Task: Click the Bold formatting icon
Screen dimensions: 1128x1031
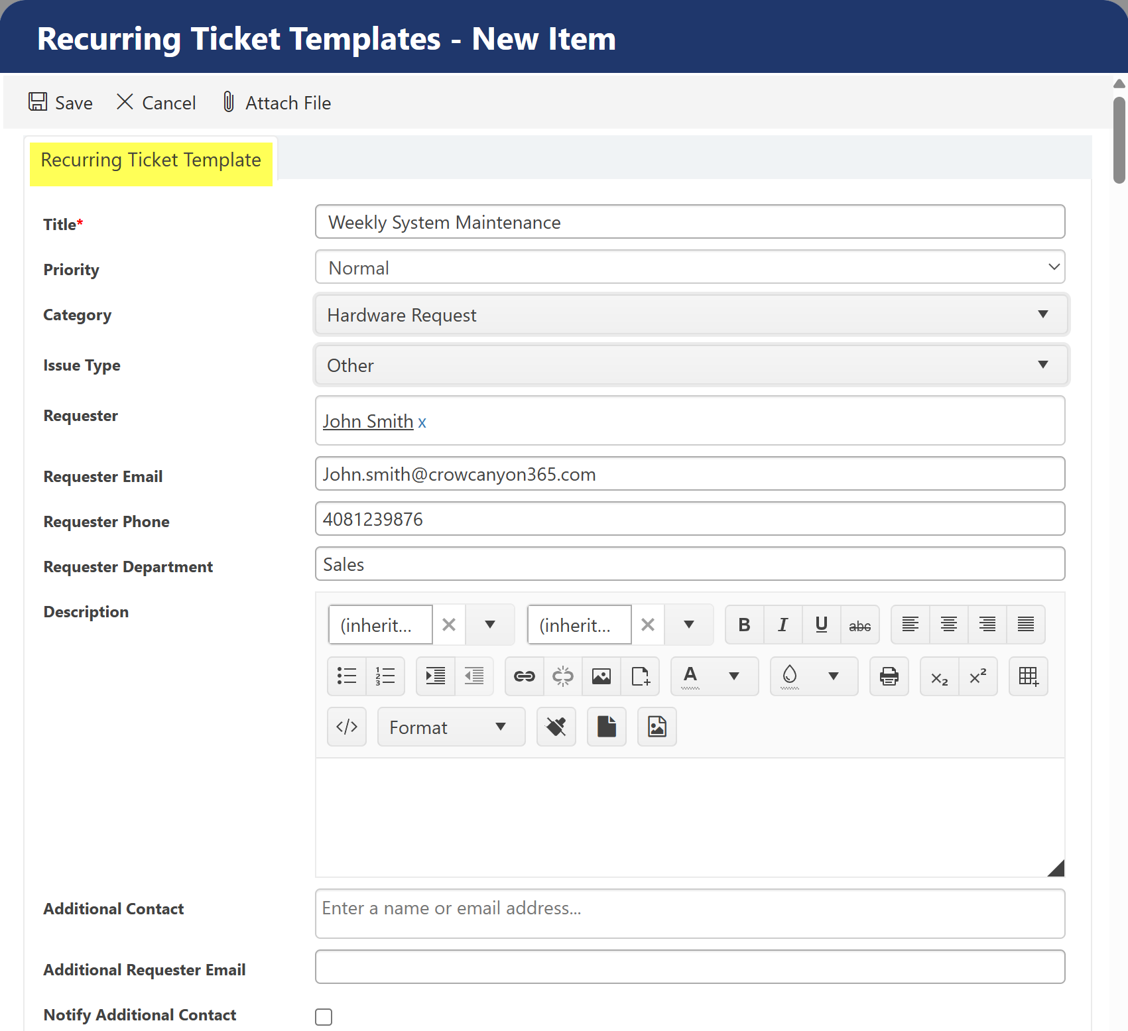Action: tap(744, 625)
